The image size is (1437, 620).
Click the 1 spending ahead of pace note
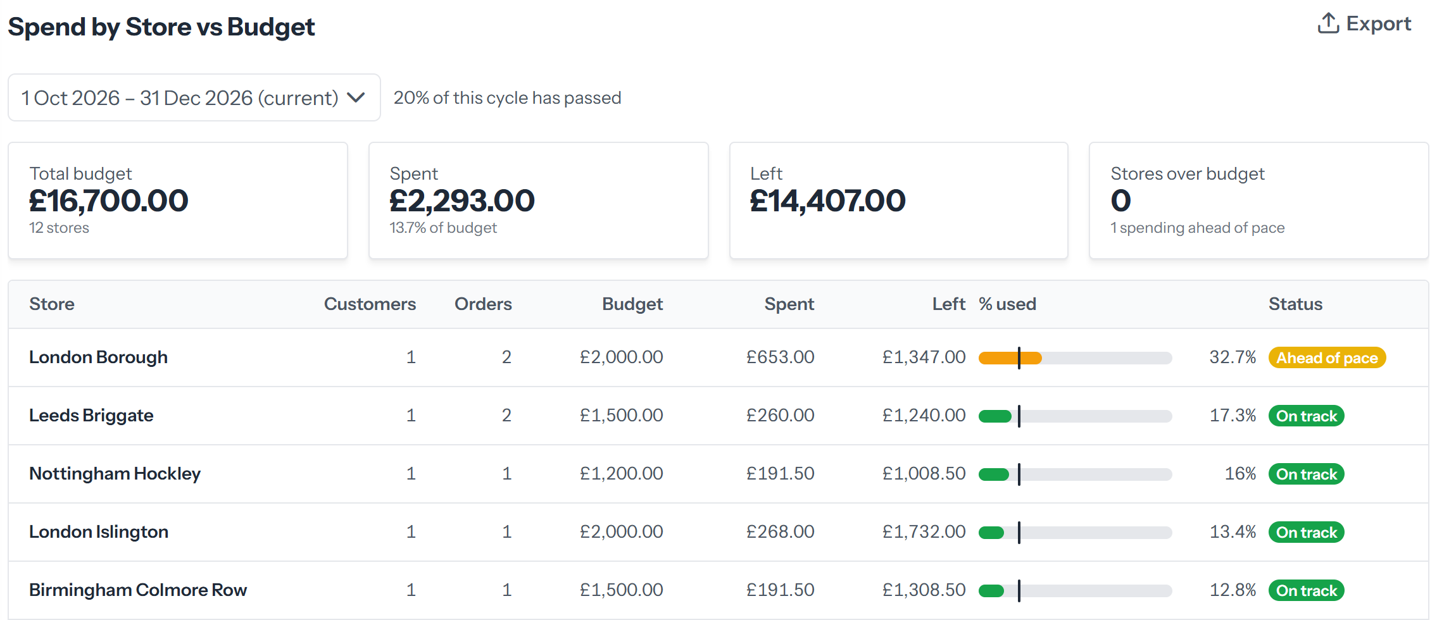(x=1198, y=228)
